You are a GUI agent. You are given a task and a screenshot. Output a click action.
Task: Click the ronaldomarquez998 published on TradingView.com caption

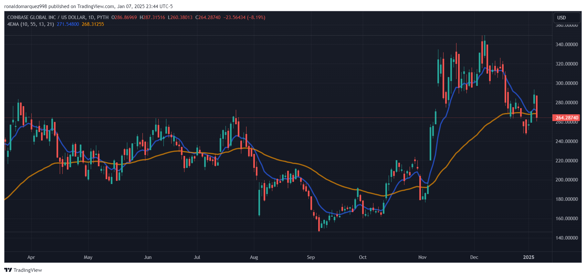coord(89,6)
